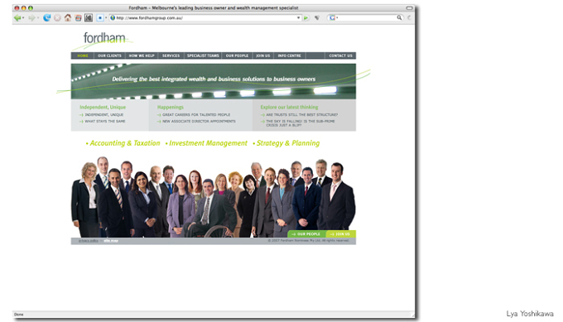Click the copyright Fordham Nominees footer text
The image size is (563, 322).
click(x=309, y=241)
